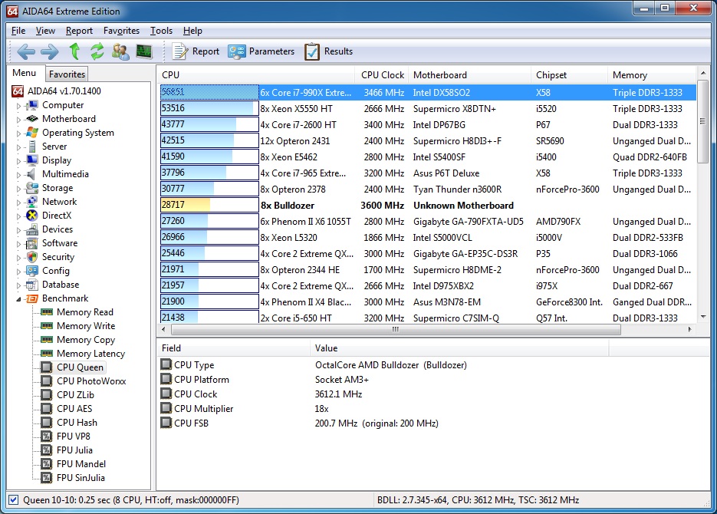Open the File menu
The image size is (717, 514).
pyautogui.click(x=18, y=31)
